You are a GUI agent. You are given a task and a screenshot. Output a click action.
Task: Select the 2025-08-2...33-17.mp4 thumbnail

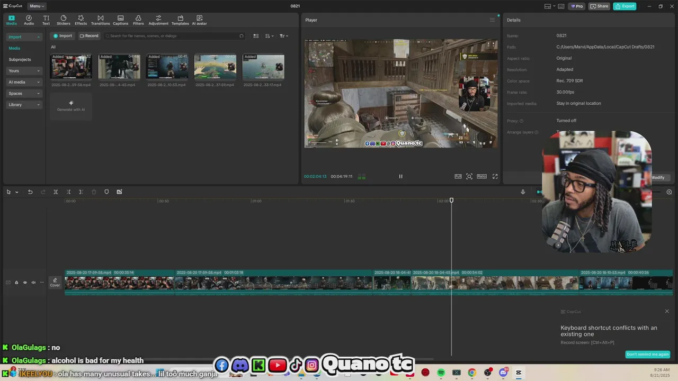click(263, 67)
